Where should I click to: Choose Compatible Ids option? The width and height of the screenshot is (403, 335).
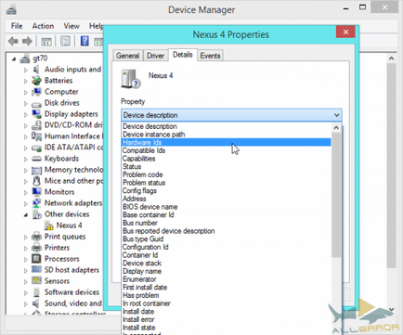pyautogui.click(x=227, y=150)
